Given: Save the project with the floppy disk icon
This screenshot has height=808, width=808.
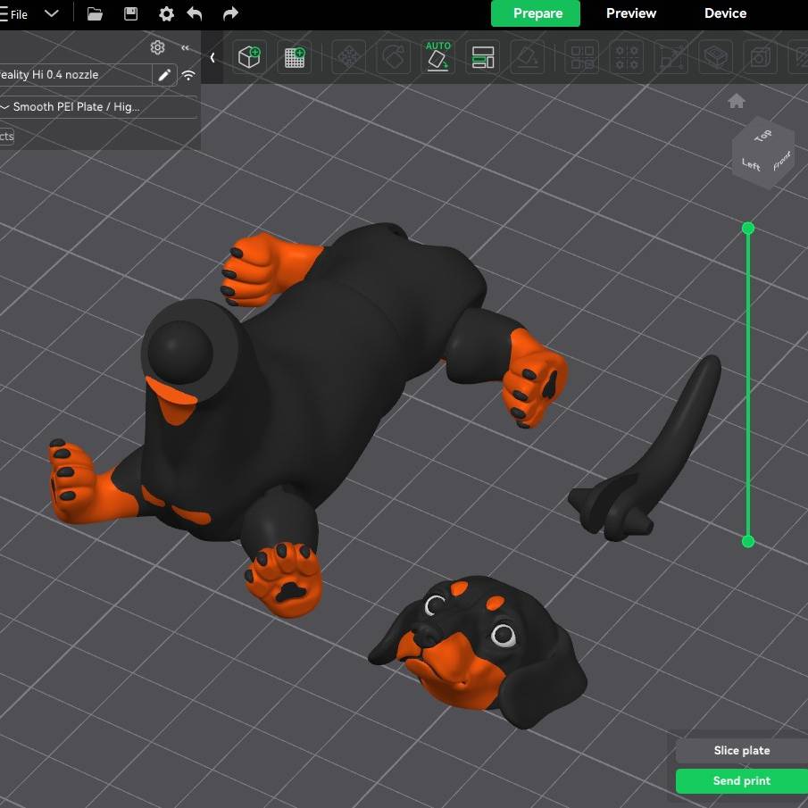Looking at the screenshot, I should tap(130, 13).
